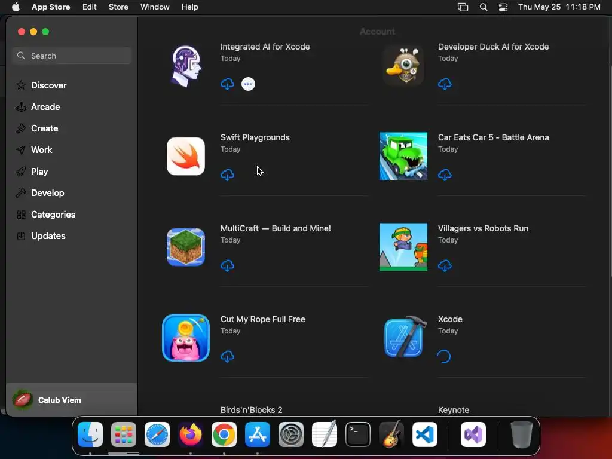Open the Edit menu
The image size is (612, 459).
click(x=90, y=7)
